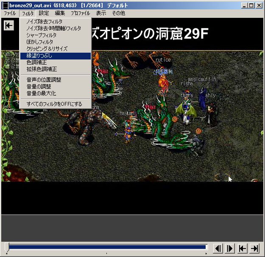Step forward one frame
This screenshot has width=265, height=257.
(x=230, y=249)
